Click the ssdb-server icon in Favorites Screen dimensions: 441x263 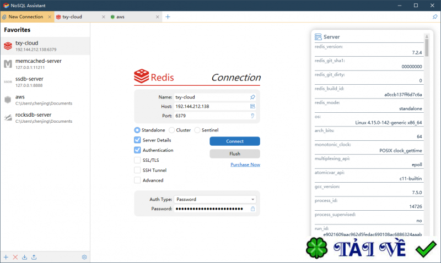coord(8,81)
